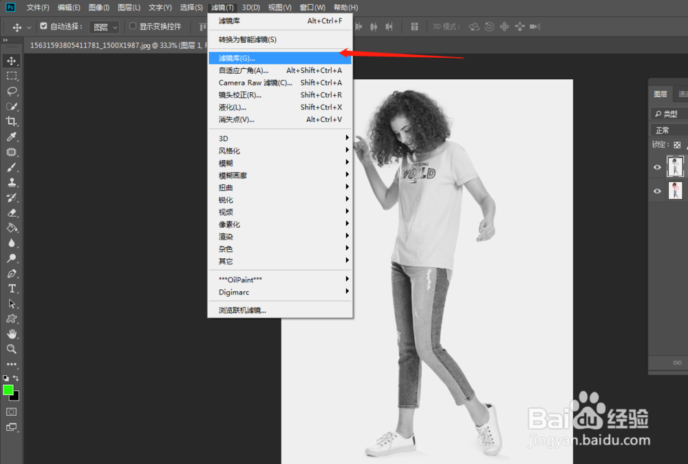The width and height of the screenshot is (688, 464).
Task: Select the Zoom tool
Action: pyautogui.click(x=11, y=349)
